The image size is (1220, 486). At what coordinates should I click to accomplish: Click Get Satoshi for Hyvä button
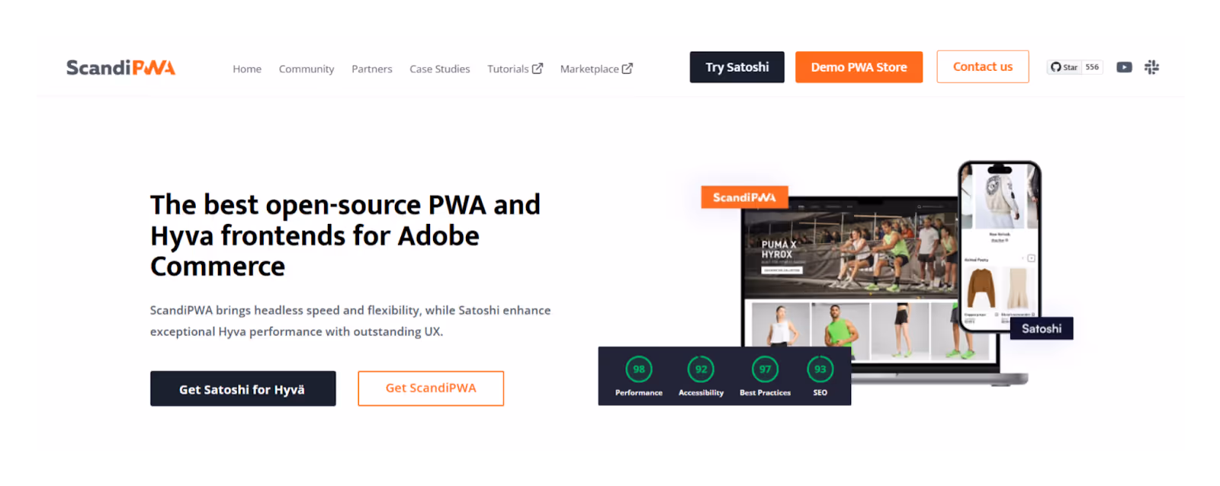pyautogui.click(x=243, y=388)
